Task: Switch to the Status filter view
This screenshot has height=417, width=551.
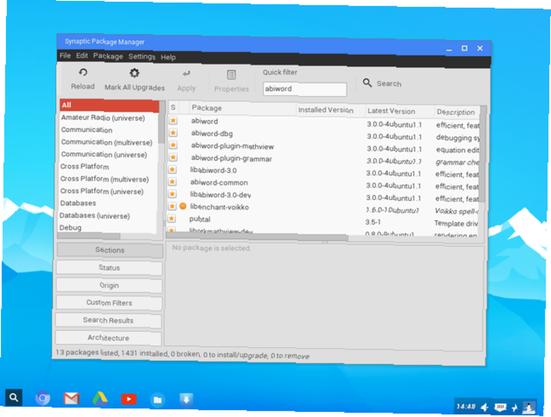Action: point(109,268)
